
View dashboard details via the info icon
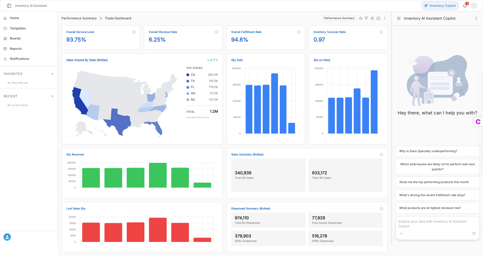coord(378,18)
